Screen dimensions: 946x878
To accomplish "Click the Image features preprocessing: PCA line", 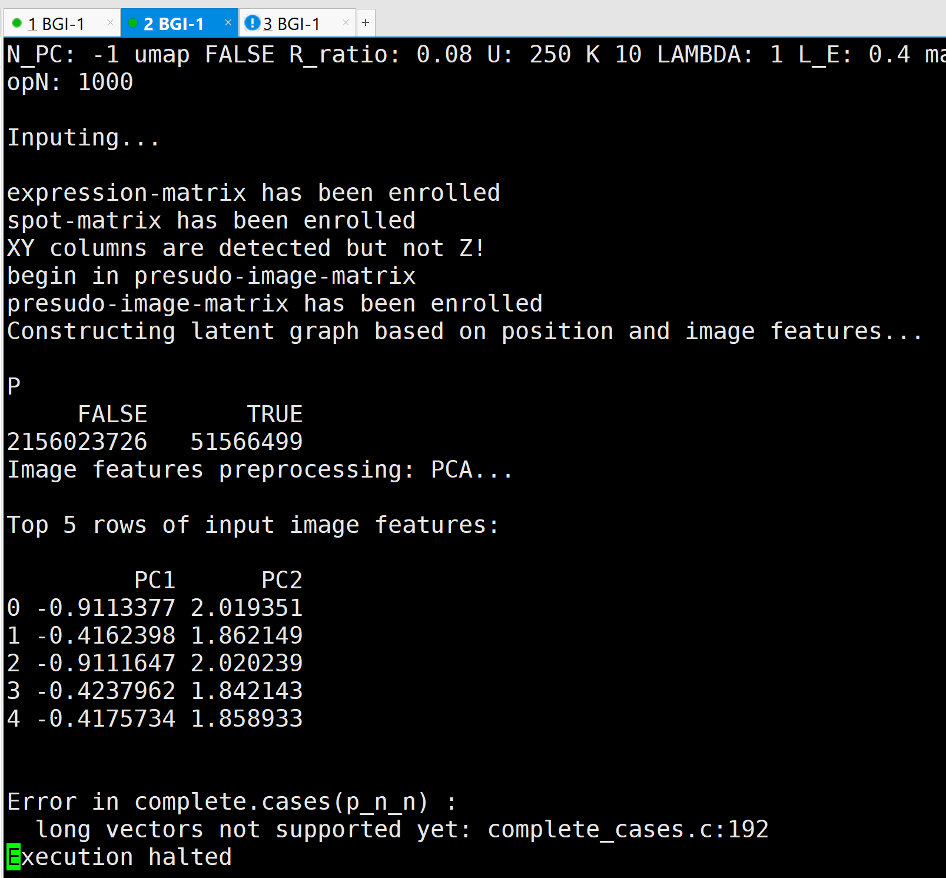I will pyautogui.click(x=259, y=469).
